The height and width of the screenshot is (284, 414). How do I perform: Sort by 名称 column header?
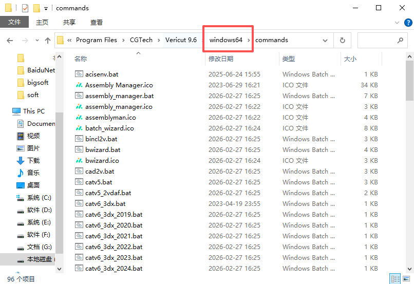pos(81,59)
